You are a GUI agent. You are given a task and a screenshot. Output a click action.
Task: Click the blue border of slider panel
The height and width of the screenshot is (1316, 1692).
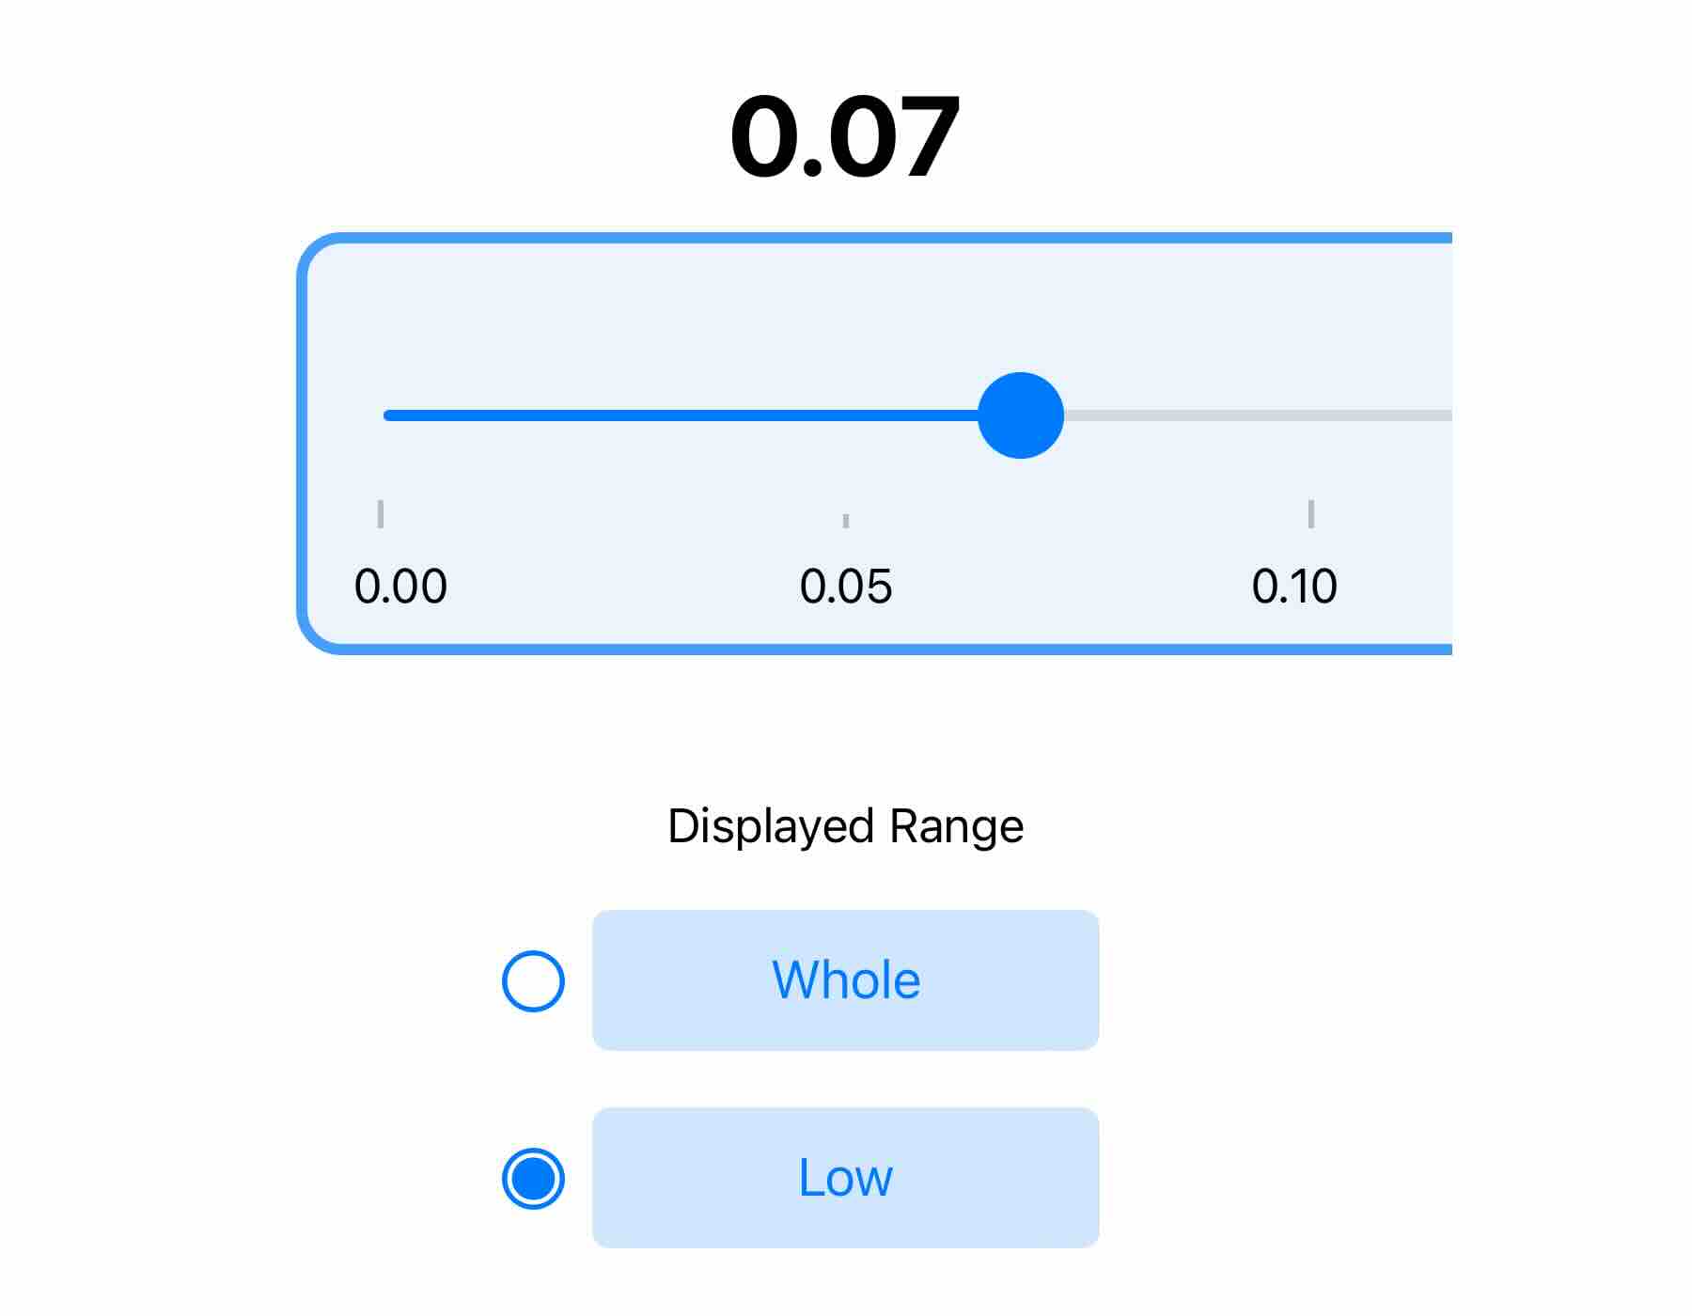(x=846, y=238)
